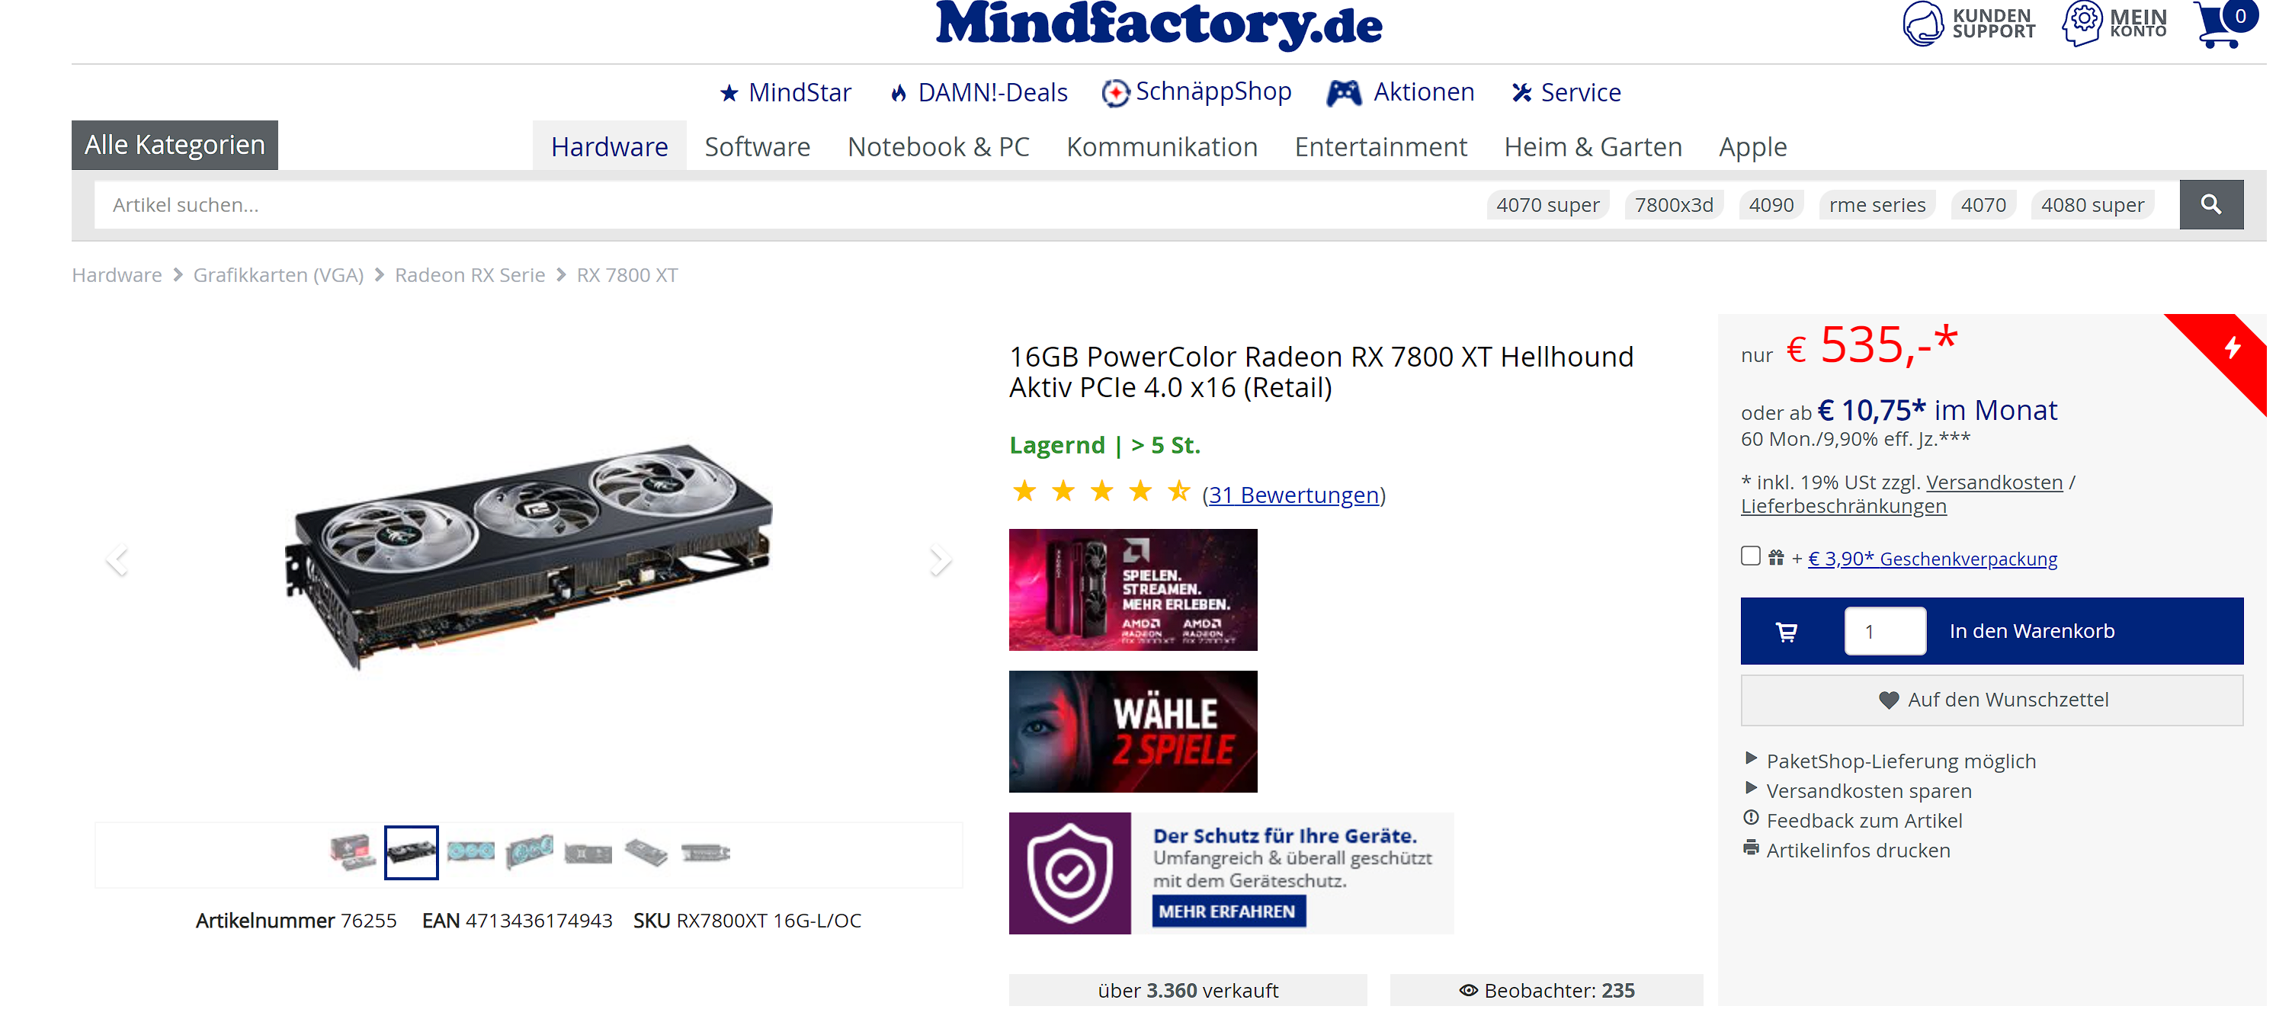
Task: Click the heart Wunschzettel button
Action: pyautogui.click(x=1992, y=700)
